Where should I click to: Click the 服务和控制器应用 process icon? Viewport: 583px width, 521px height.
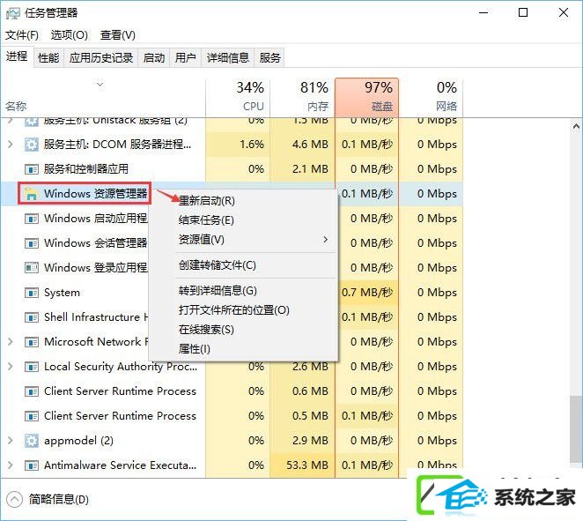(x=31, y=169)
